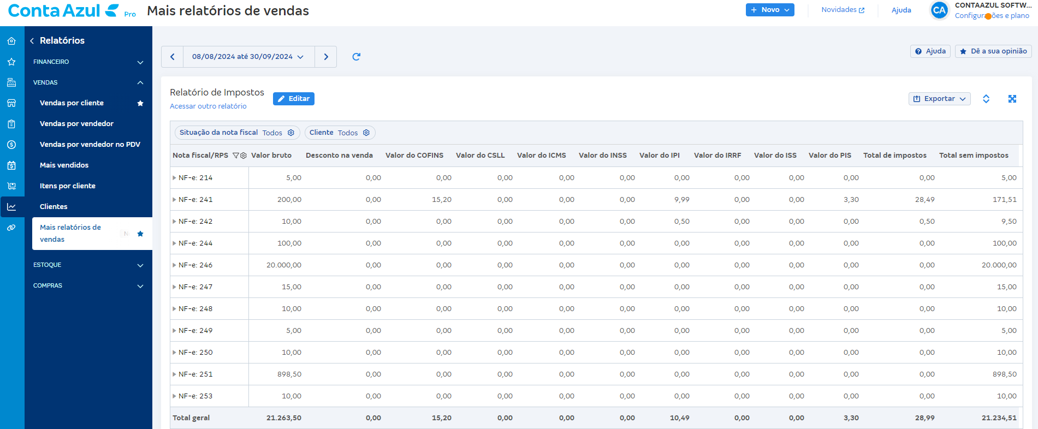Click the Valor bruto column header
The height and width of the screenshot is (429, 1038).
(x=271, y=156)
